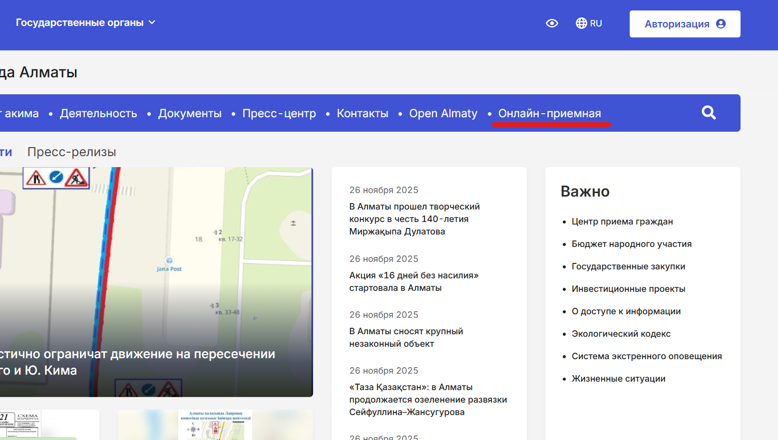Read news about Миржақып Дулатов contest

point(414,219)
